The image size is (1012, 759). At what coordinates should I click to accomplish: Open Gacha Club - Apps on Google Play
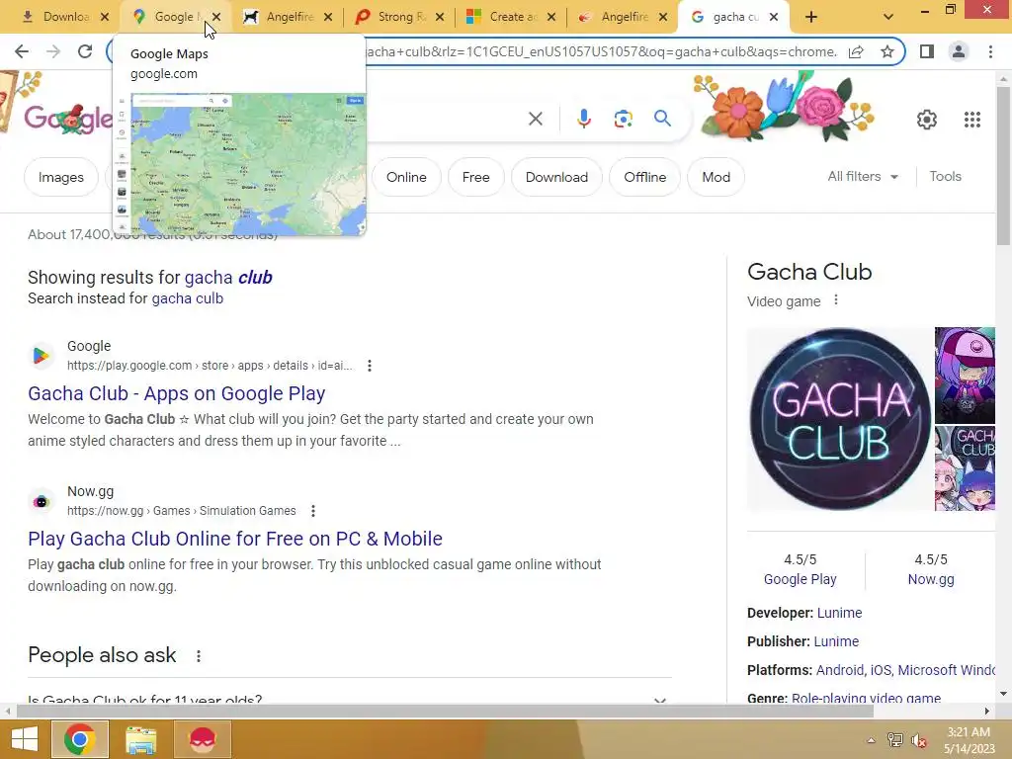[x=176, y=393]
